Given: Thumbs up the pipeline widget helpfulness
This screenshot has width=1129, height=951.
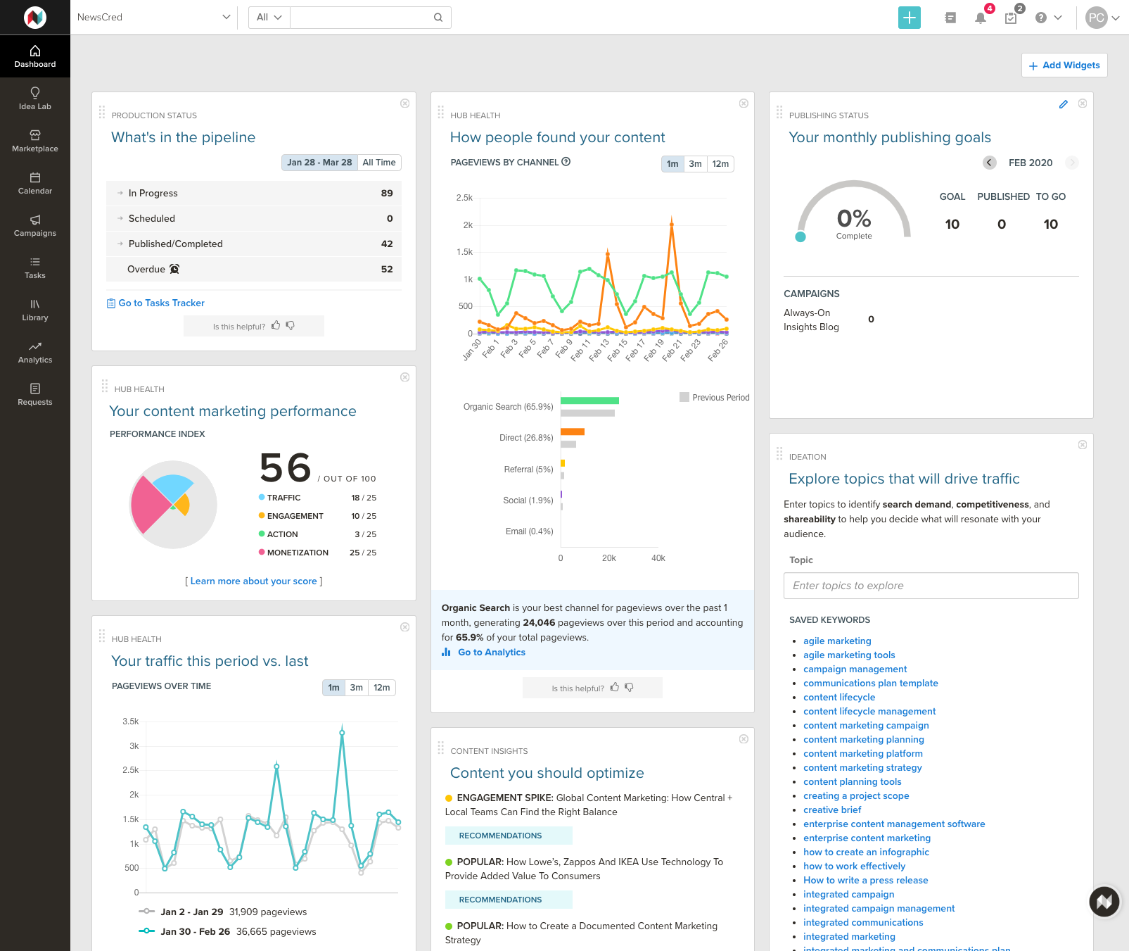Looking at the screenshot, I should click(276, 325).
